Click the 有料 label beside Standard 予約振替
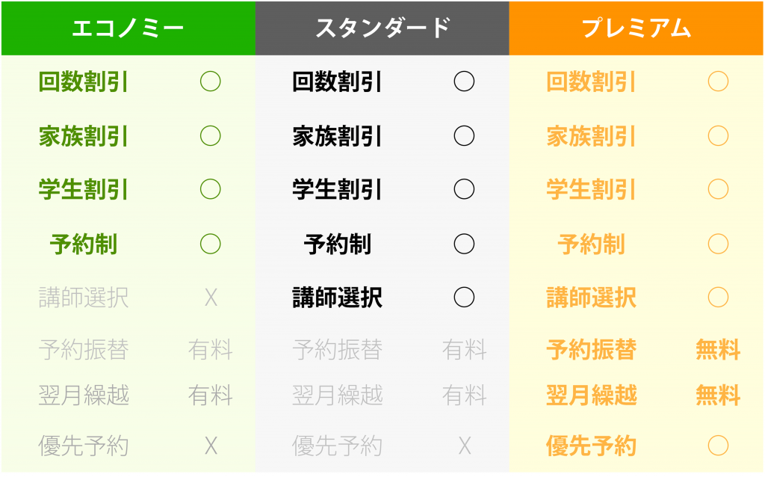The image size is (765, 477). click(x=464, y=350)
